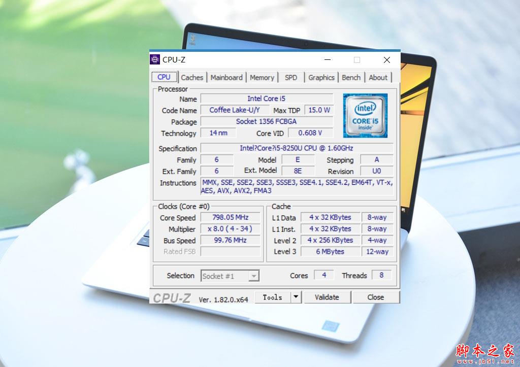Click the Level 3 value 6 MBytes

[330, 252]
